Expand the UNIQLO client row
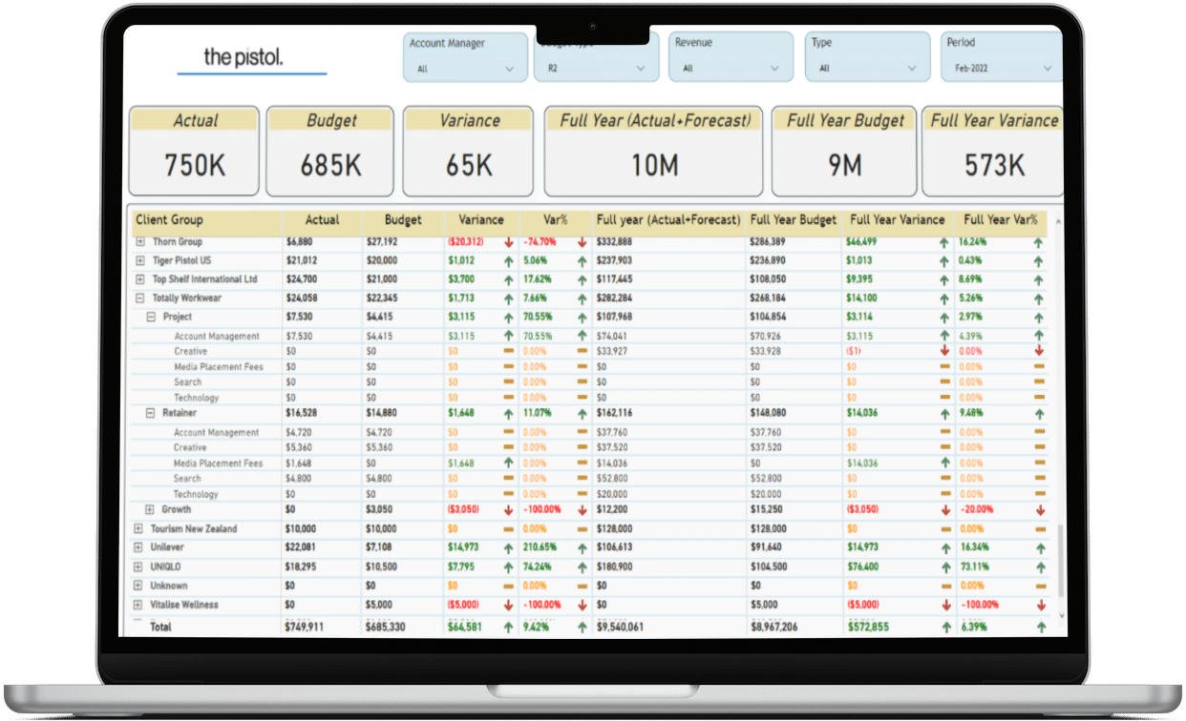 pyautogui.click(x=139, y=566)
